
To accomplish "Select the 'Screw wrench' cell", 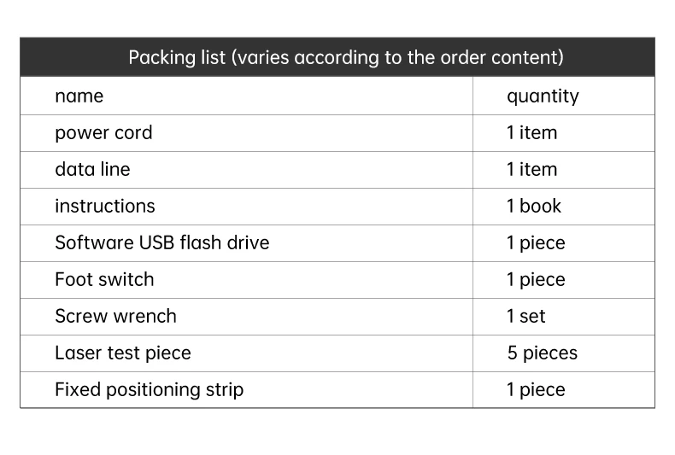I will click(115, 317).
